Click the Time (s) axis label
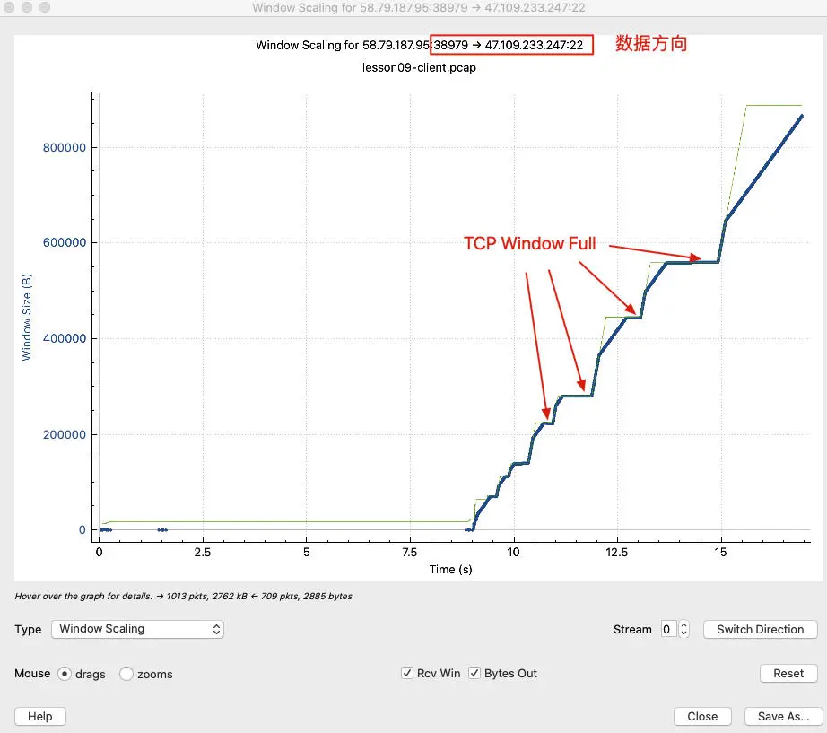Image resolution: width=827 pixels, height=733 pixels. tap(450, 570)
